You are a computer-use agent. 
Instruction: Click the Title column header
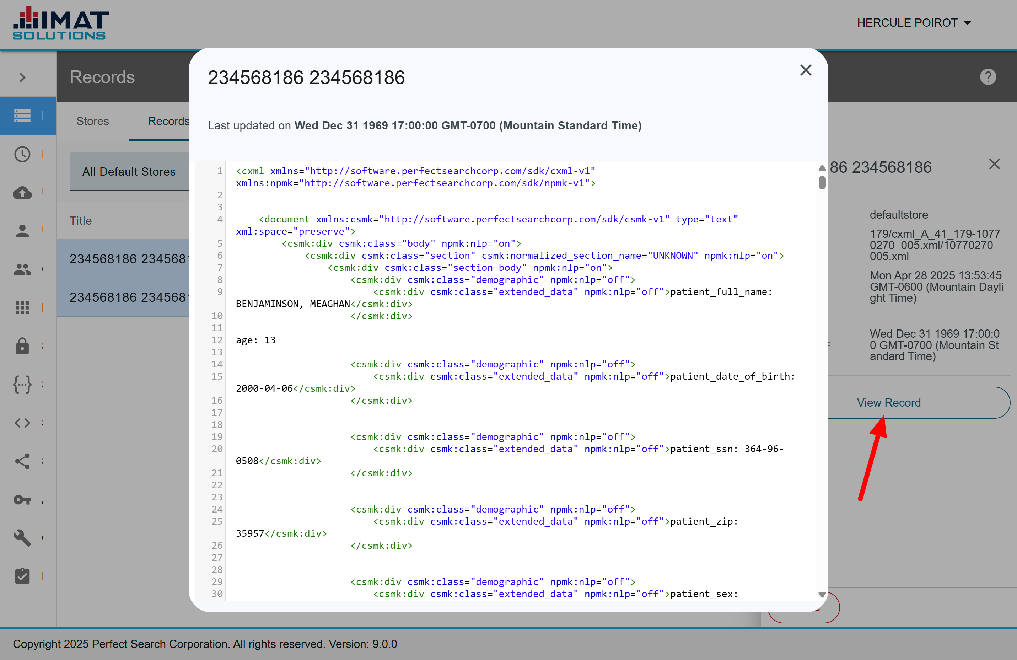pos(81,221)
